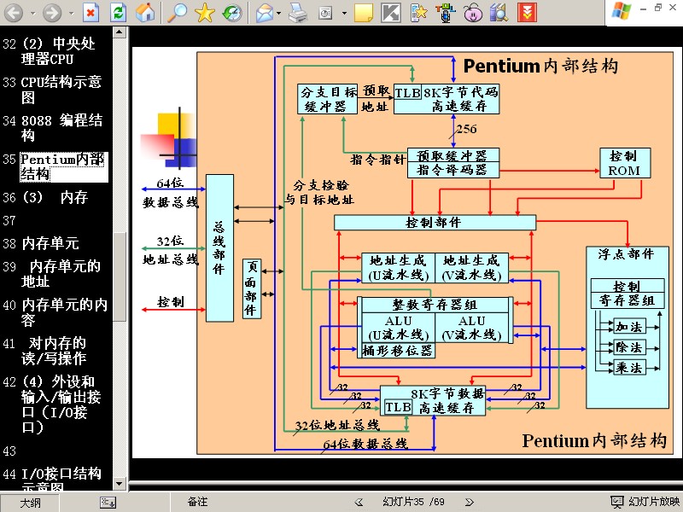Click the gray K arrow toolbar icon
683x512 pixels.
pyautogui.click(x=391, y=13)
